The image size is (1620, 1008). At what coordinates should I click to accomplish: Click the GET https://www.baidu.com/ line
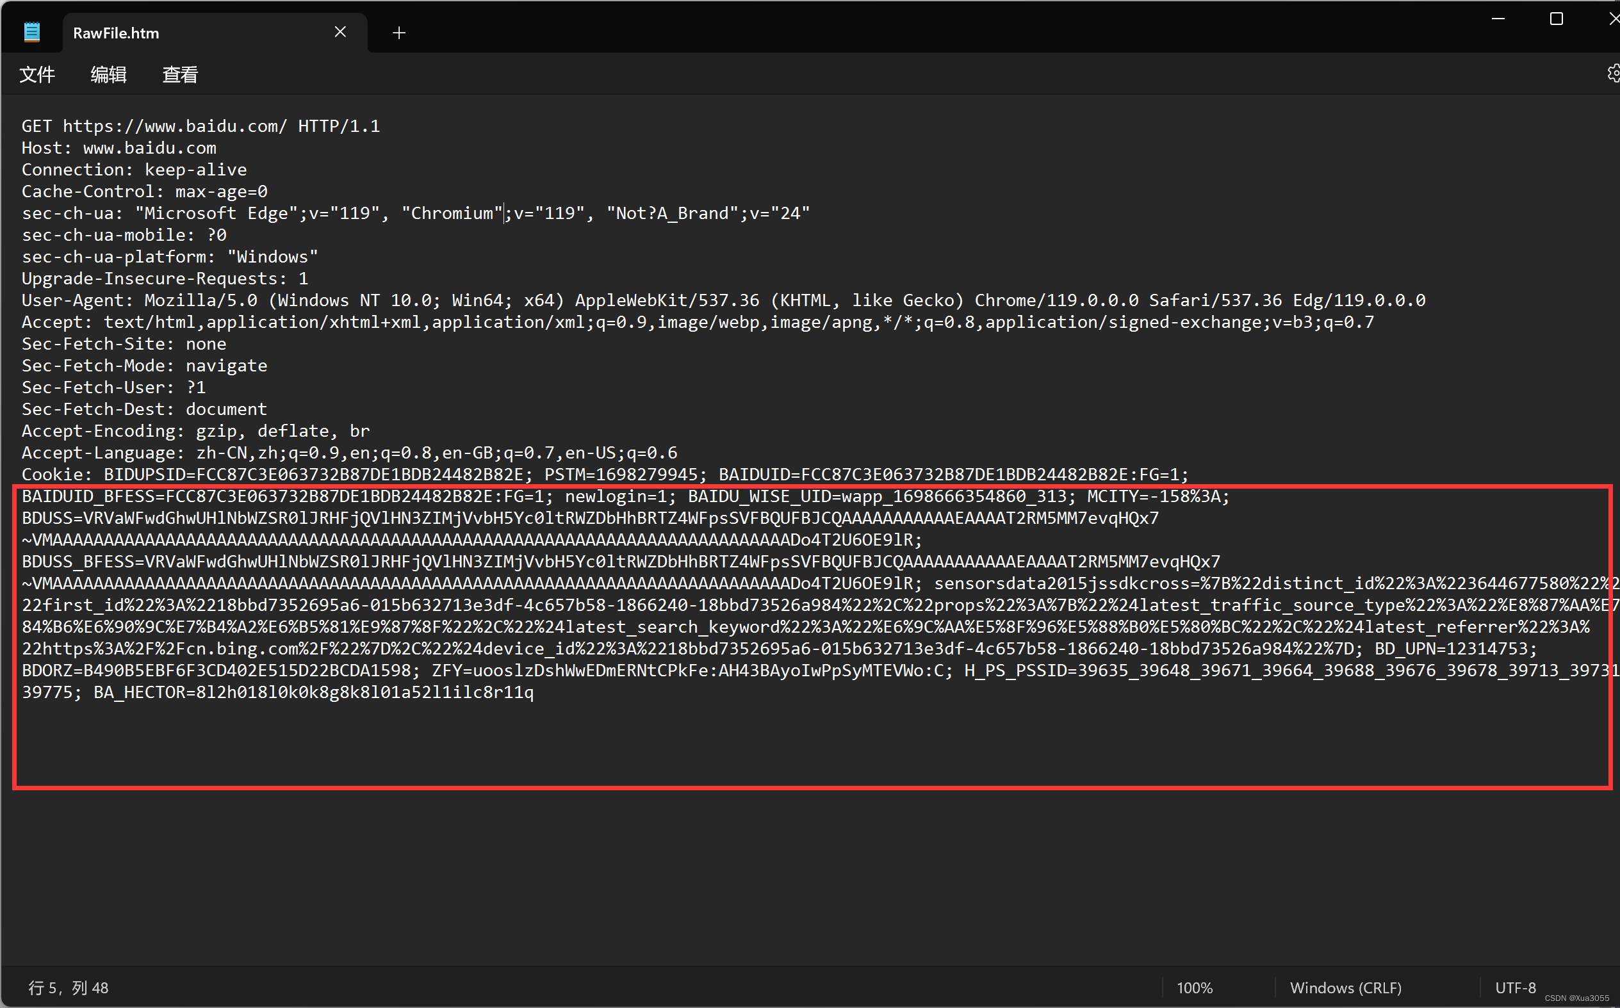(x=200, y=126)
